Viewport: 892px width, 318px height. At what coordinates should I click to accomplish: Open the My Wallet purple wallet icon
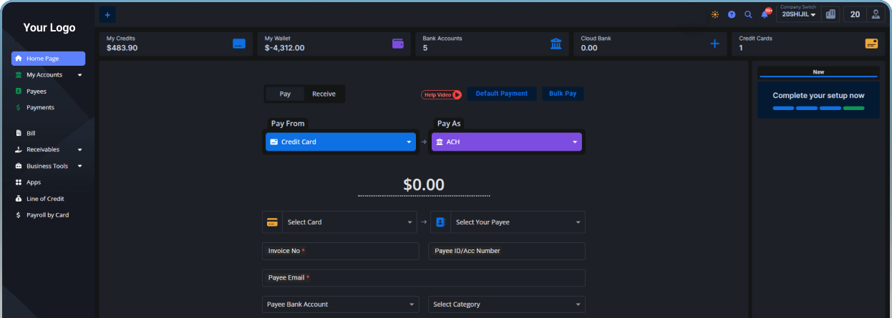[x=398, y=44]
